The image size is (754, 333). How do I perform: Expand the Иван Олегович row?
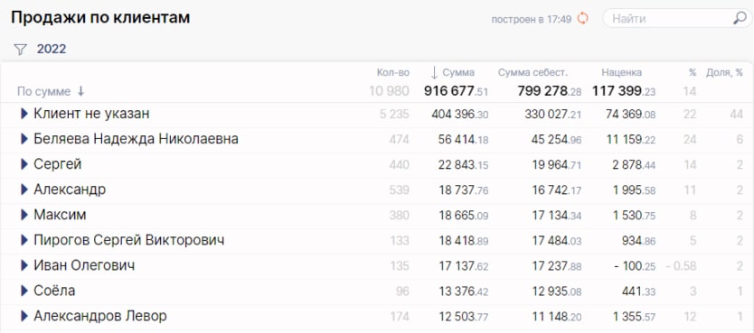24,265
